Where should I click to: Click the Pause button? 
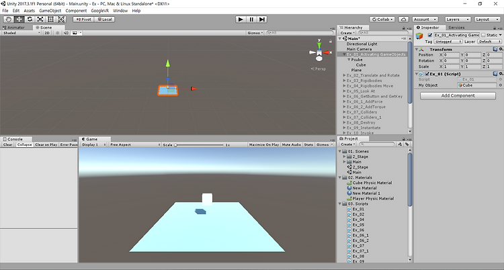click(251, 19)
